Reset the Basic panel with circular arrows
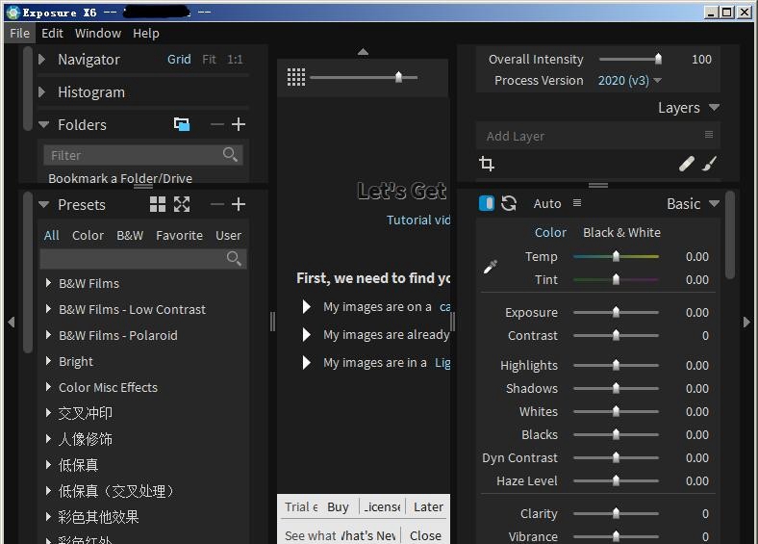Image resolution: width=758 pixels, height=544 pixels. (509, 203)
